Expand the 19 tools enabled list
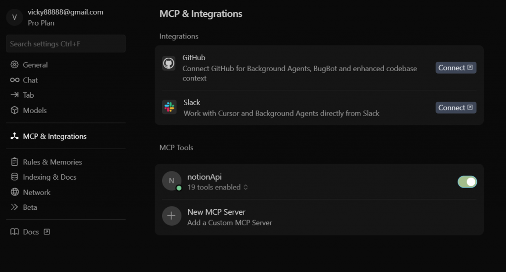The height and width of the screenshot is (272, 506). 217,187
